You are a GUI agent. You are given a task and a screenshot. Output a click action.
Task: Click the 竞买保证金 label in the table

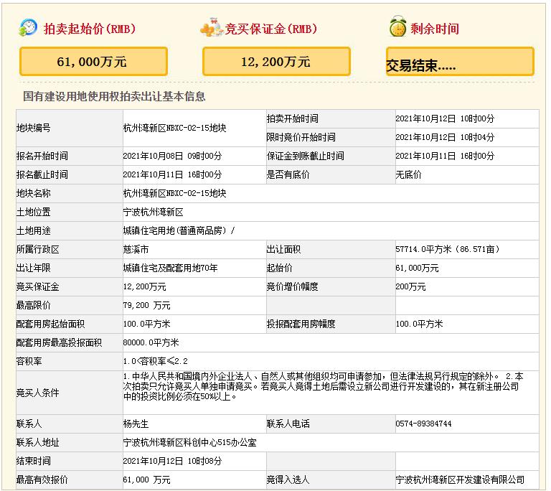click(x=38, y=286)
